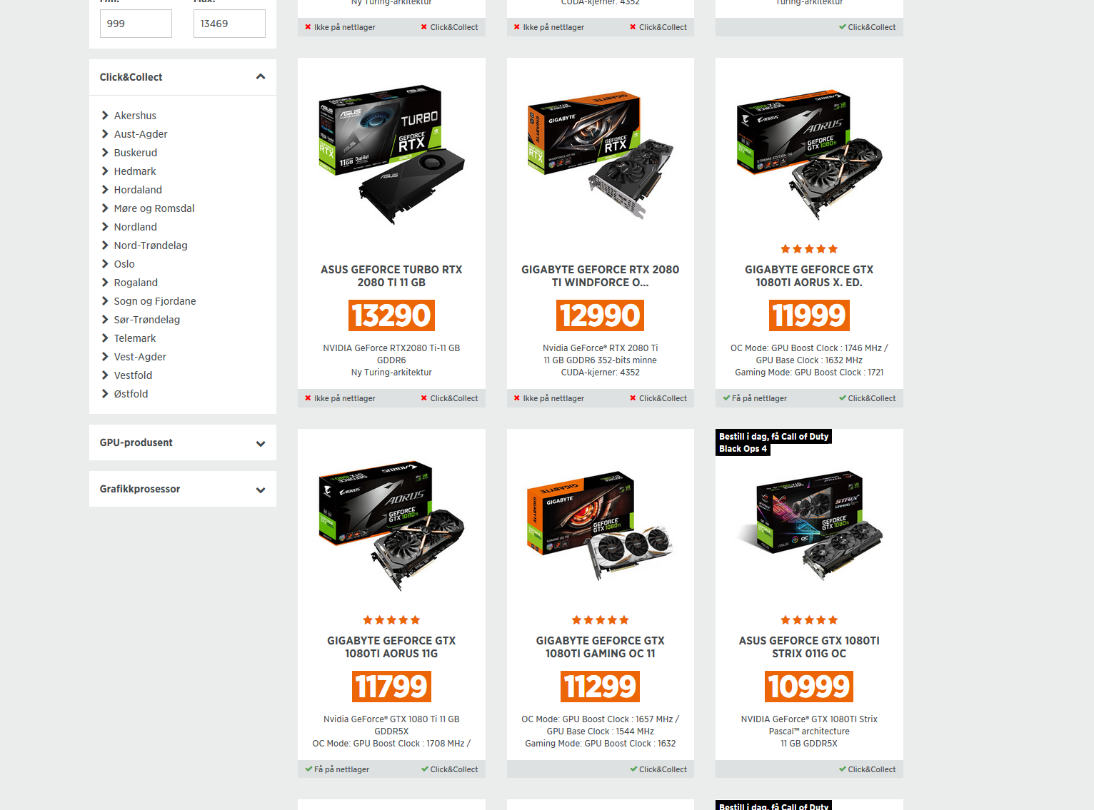Click the Call of Duty Black Ops 4 banner
Viewport: 1094px width, 810px height.
coord(773,442)
